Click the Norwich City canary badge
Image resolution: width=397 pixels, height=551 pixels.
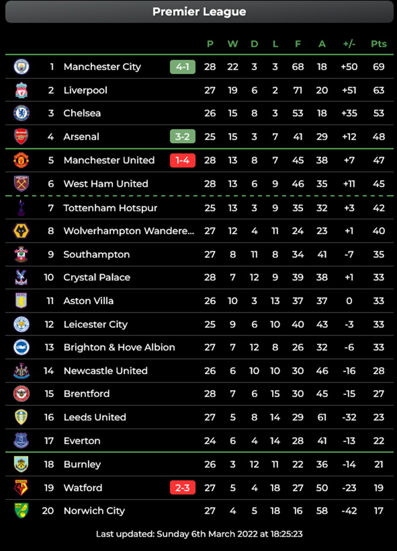pyautogui.click(x=20, y=511)
